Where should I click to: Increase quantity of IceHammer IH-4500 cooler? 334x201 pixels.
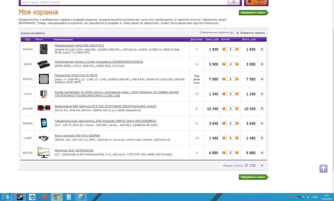(x=237, y=94)
